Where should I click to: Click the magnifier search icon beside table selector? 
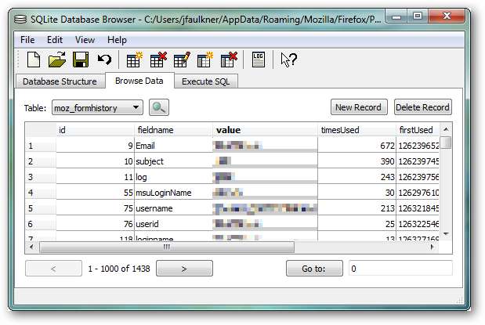tap(159, 107)
